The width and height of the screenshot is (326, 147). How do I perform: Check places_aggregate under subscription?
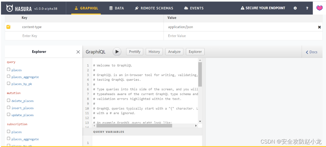(9, 138)
